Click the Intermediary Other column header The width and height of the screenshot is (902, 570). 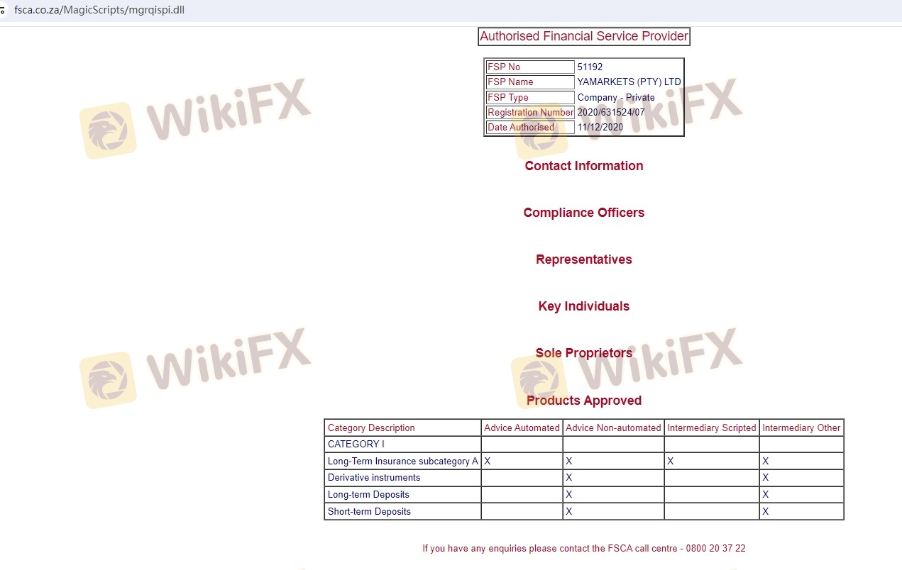[x=801, y=428]
